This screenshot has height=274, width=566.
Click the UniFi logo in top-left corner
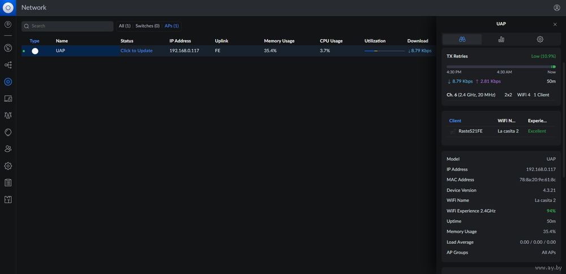(x=8, y=7)
